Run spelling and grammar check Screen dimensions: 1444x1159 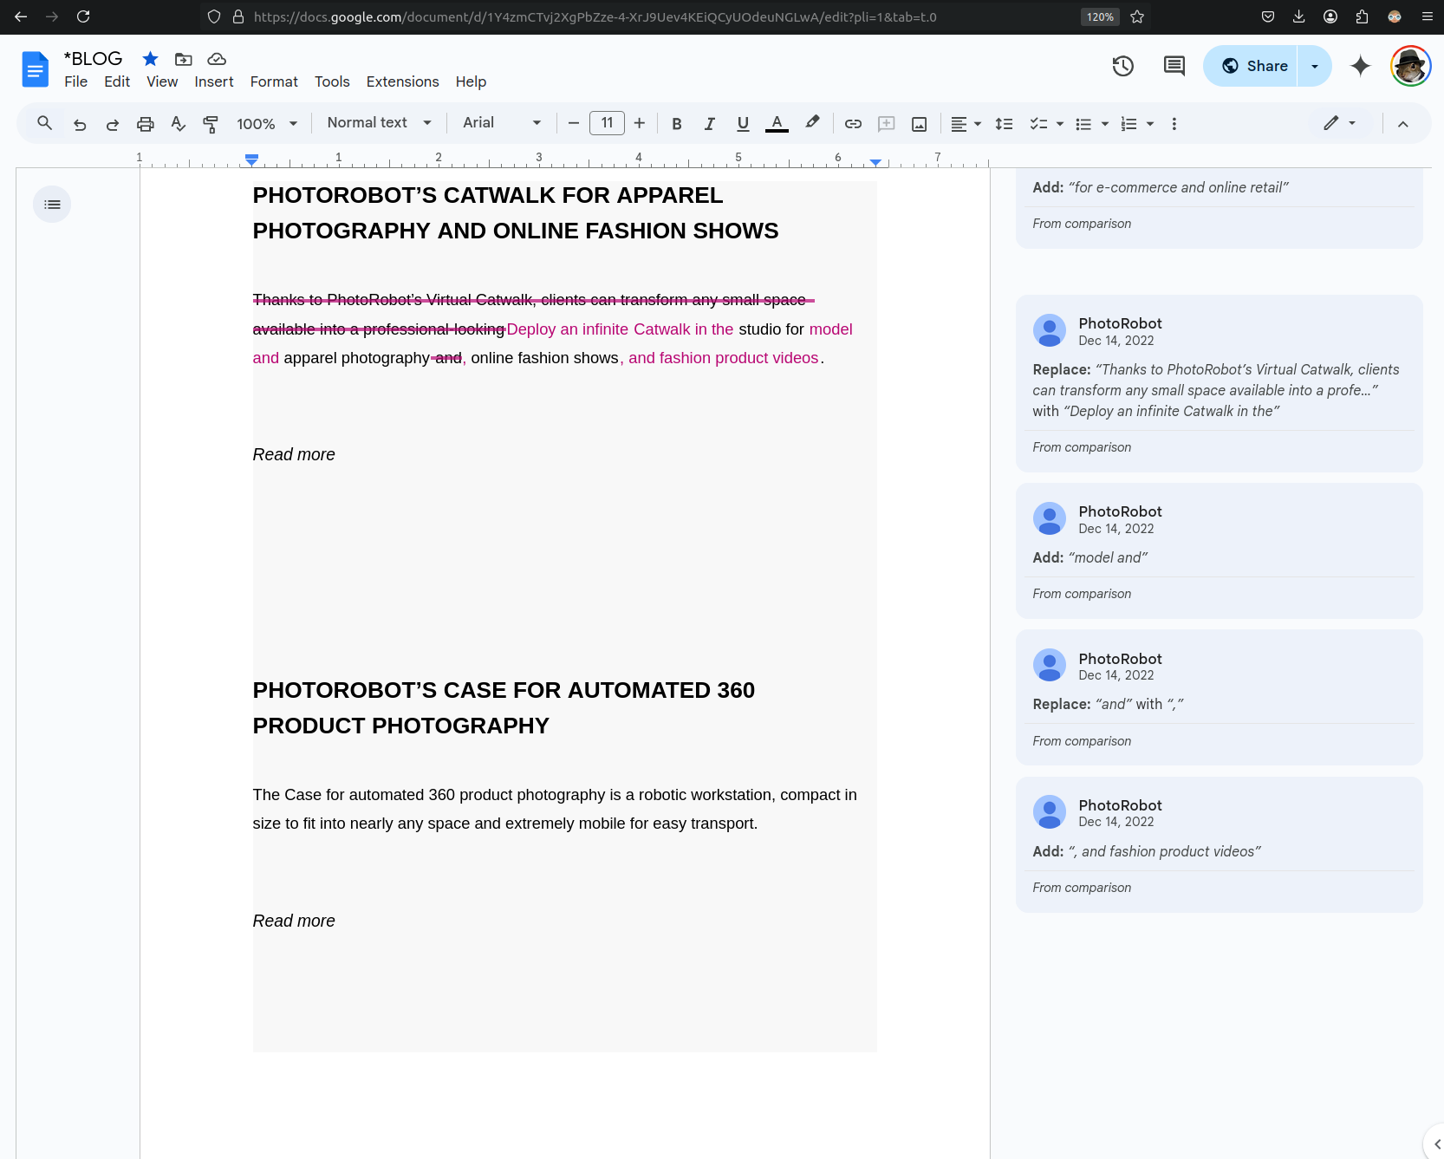point(178,124)
